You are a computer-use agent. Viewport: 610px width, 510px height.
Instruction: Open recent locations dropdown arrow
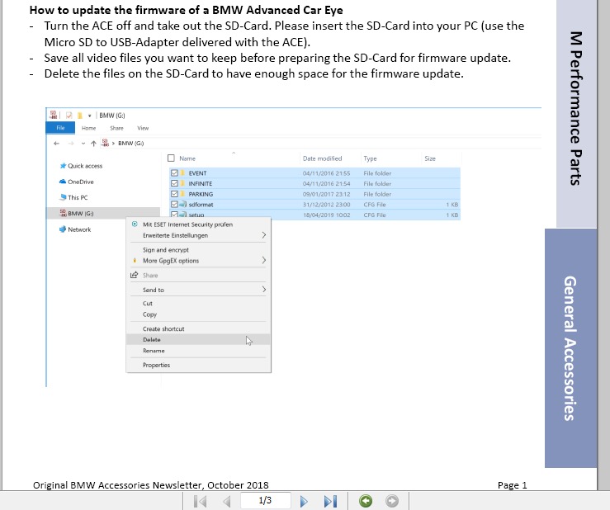pos(83,144)
